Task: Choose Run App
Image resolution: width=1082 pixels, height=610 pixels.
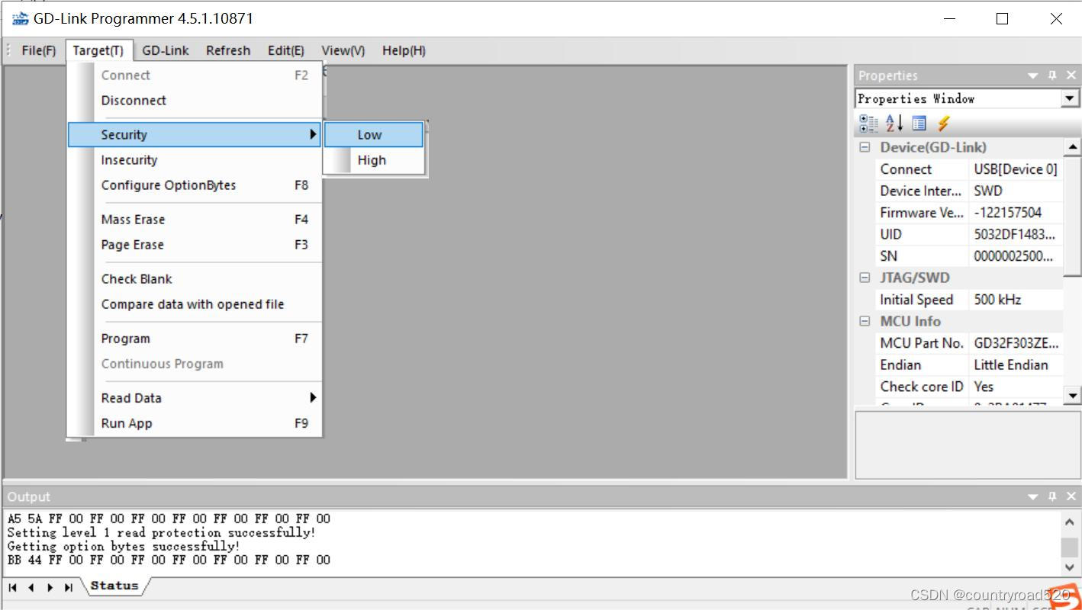Action: 195,423
